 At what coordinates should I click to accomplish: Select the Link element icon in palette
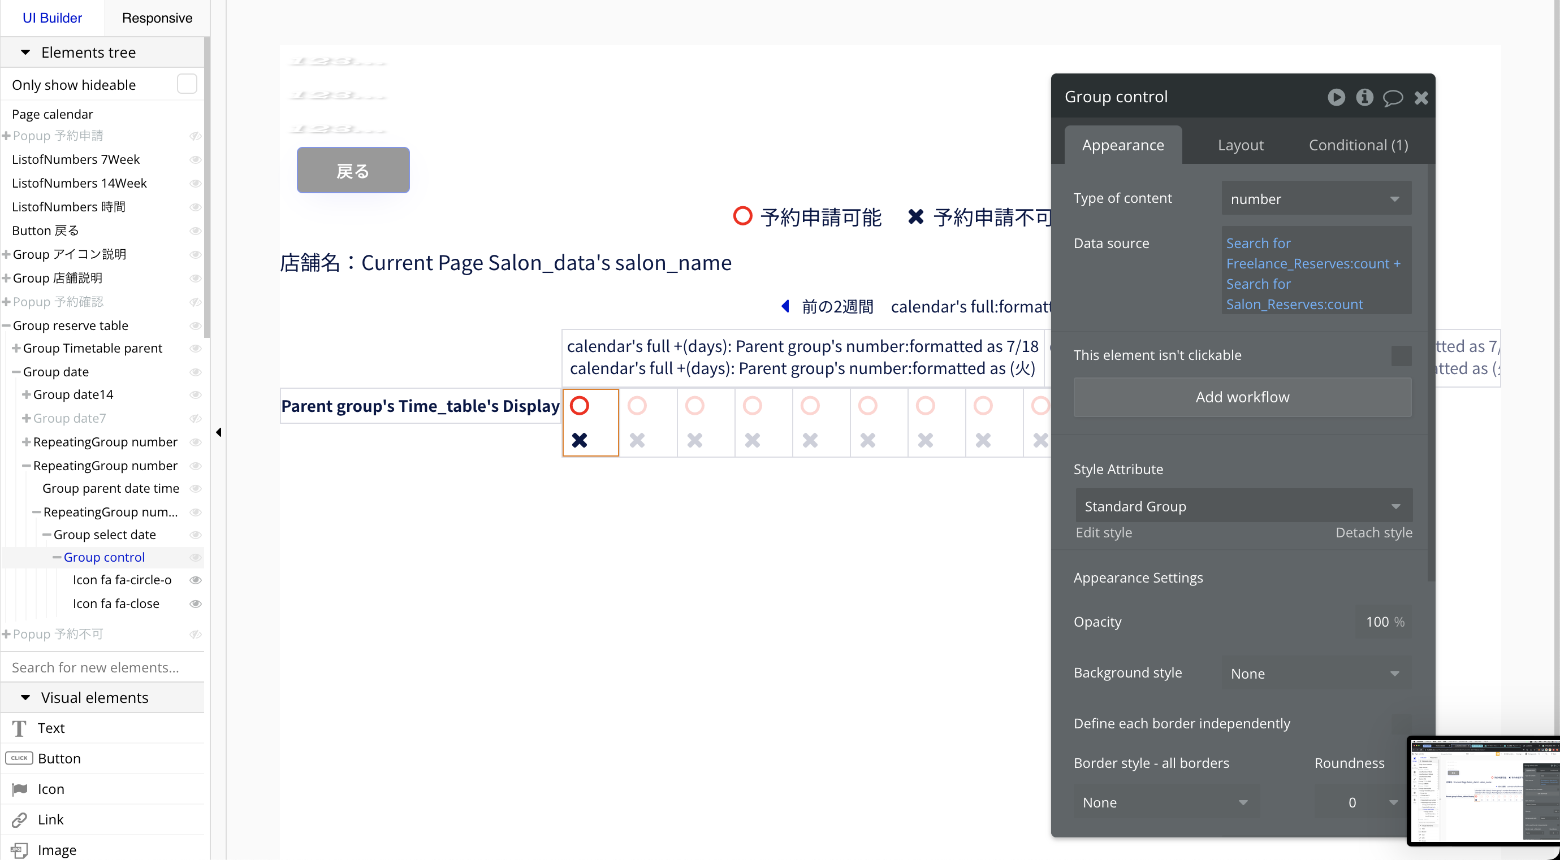click(19, 819)
